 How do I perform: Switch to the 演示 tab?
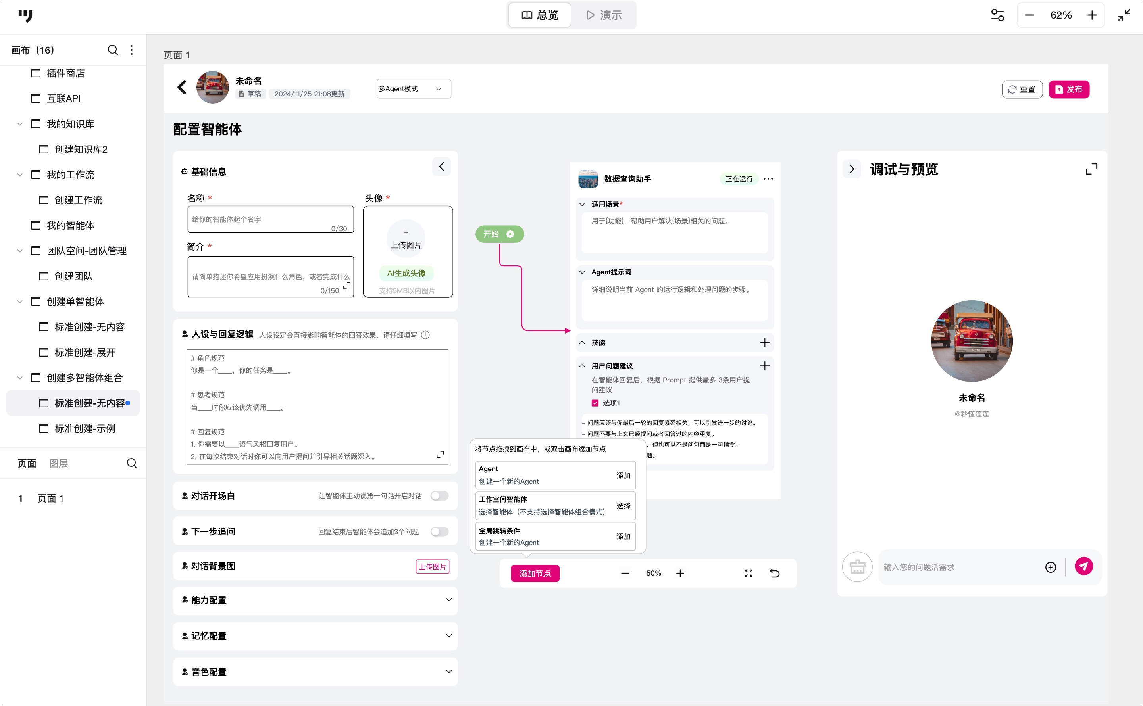(x=604, y=15)
